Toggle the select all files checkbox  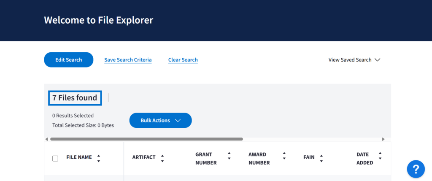(55, 158)
